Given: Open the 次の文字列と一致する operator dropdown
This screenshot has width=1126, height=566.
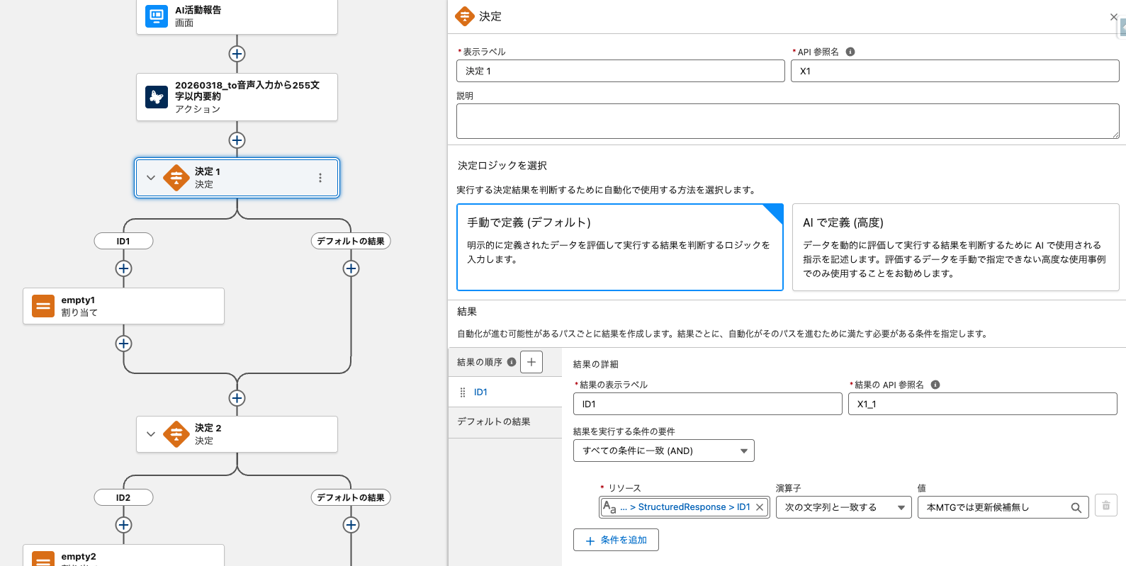Looking at the screenshot, I should click(x=843, y=507).
